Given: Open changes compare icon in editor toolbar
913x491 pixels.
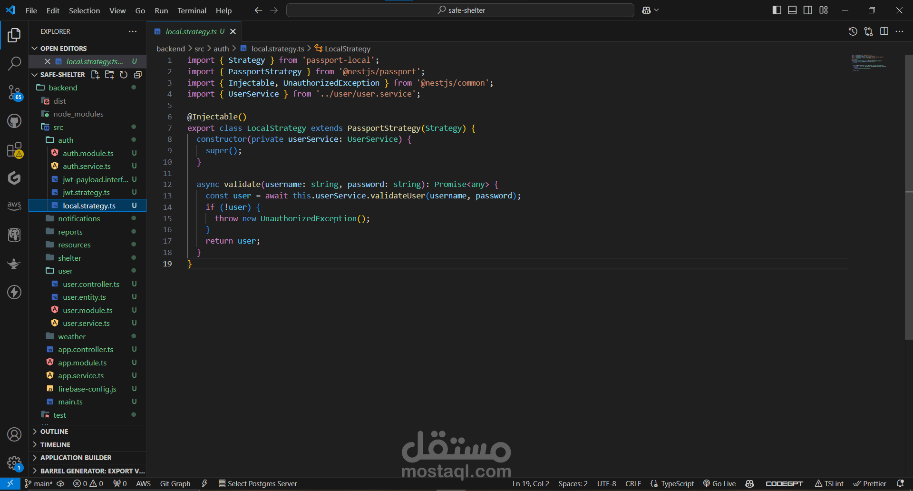Looking at the screenshot, I should pyautogui.click(x=869, y=31).
